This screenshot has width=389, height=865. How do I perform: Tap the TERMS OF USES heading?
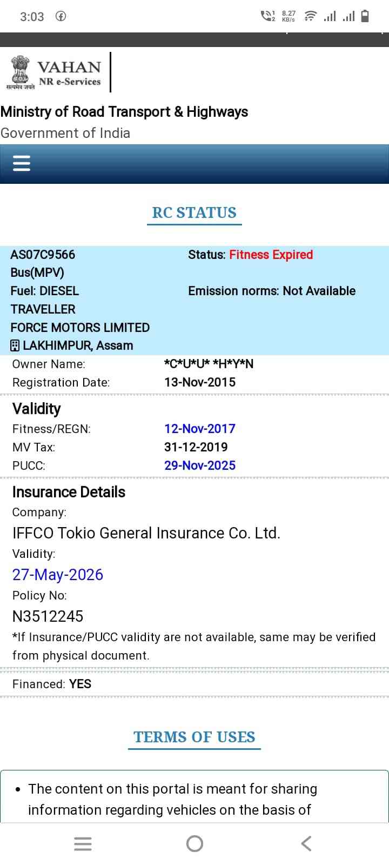[x=194, y=737]
